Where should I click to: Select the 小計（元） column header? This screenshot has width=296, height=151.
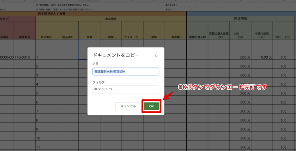tap(240, 30)
